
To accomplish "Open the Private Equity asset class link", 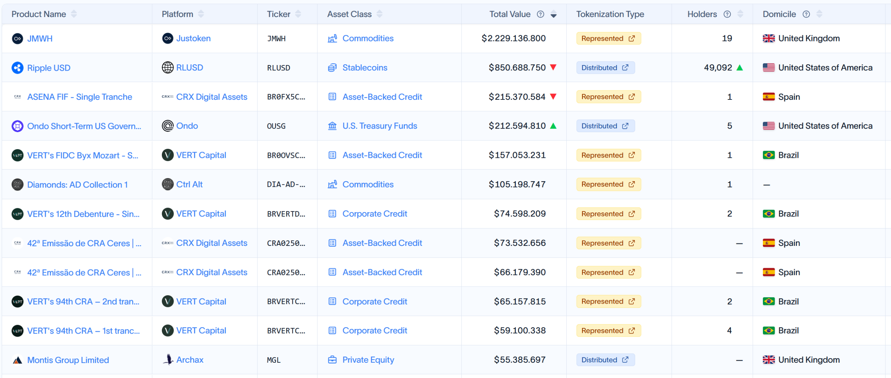I will pyautogui.click(x=368, y=360).
